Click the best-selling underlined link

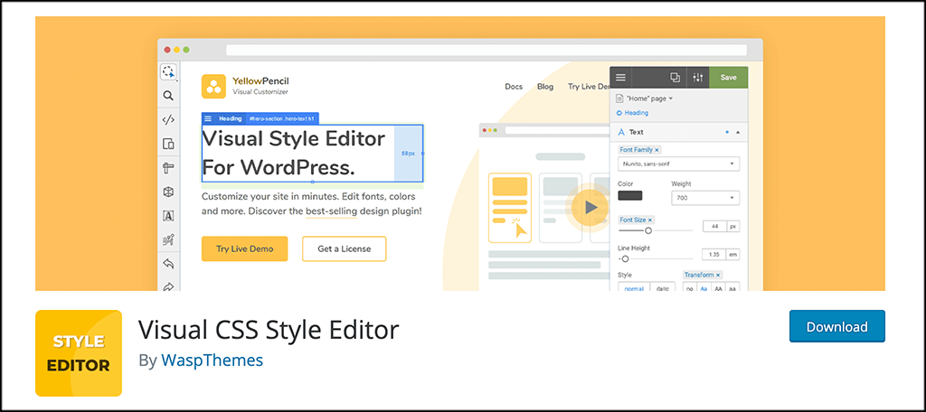pyautogui.click(x=331, y=211)
